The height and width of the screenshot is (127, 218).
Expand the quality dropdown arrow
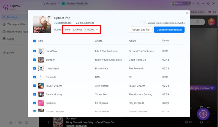coord(97,30)
